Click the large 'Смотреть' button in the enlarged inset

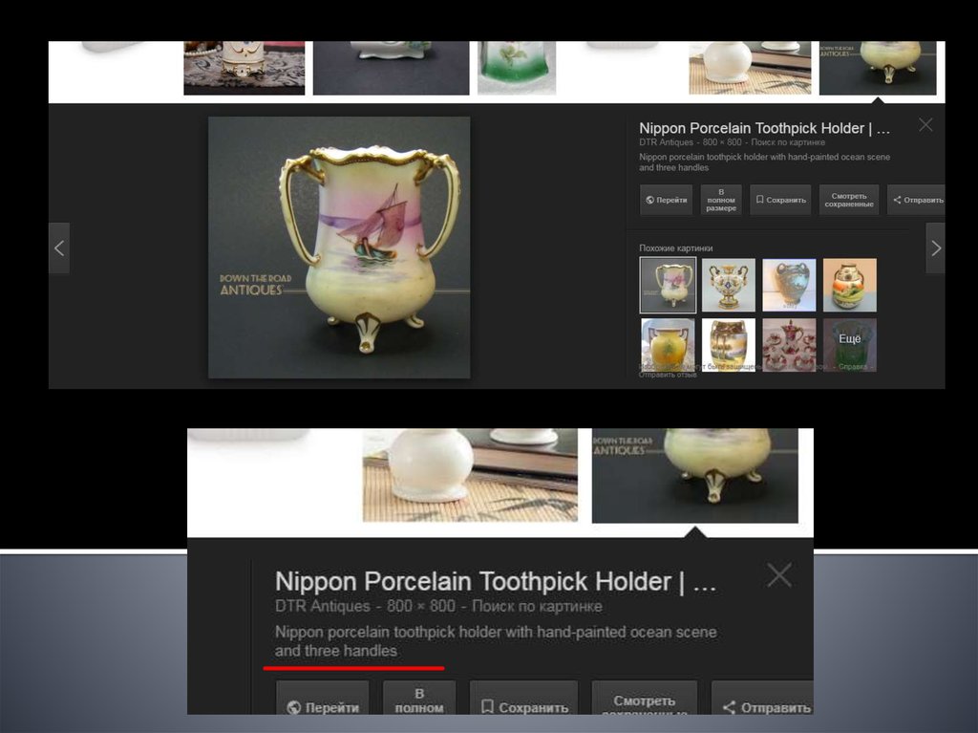click(x=645, y=699)
